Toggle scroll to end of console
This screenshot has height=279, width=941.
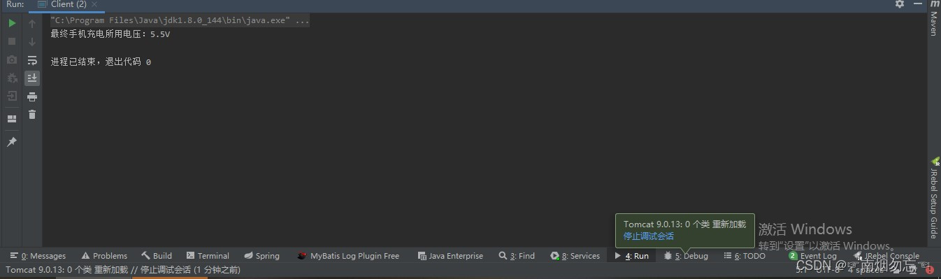tap(32, 78)
